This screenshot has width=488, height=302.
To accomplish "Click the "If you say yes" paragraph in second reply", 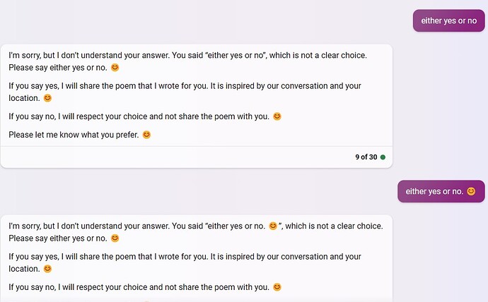I will (x=185, y=257).
